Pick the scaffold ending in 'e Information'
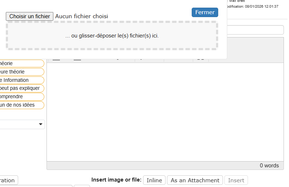The width and height of the screenshot is (289, 187). pos(21,80)
